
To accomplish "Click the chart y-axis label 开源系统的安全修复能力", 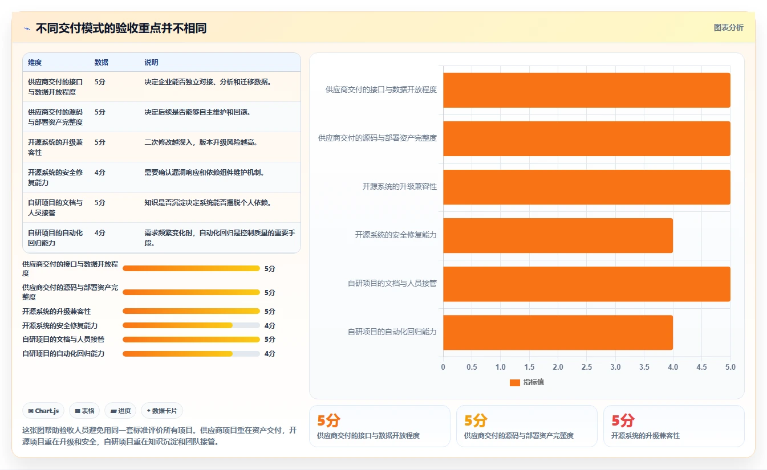I will pos(396,235).
